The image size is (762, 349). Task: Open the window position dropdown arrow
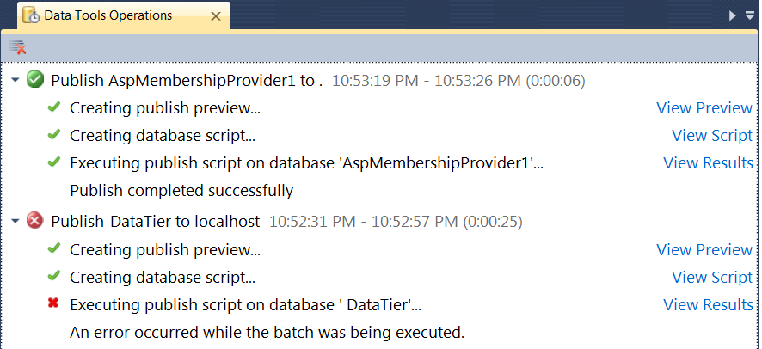[x=750, y=15]
